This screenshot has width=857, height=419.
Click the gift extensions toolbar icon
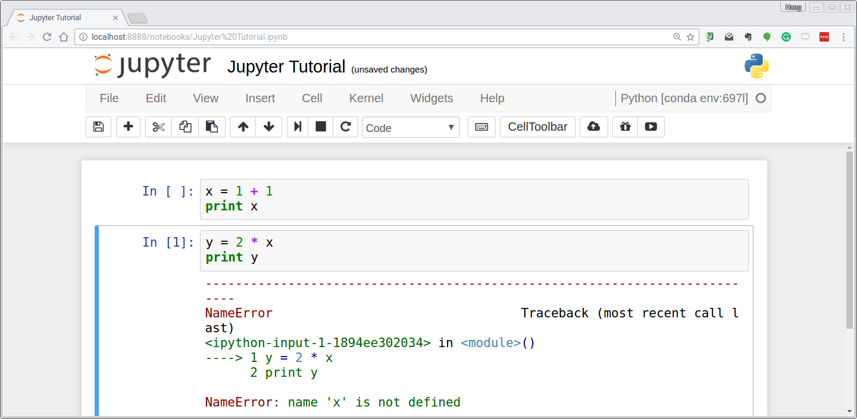tap(624, 127)
